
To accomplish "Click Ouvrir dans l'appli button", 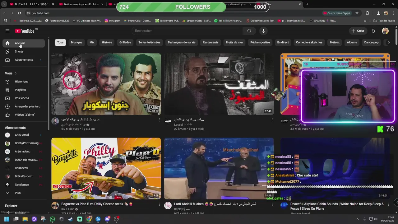I will coord(337,13).
